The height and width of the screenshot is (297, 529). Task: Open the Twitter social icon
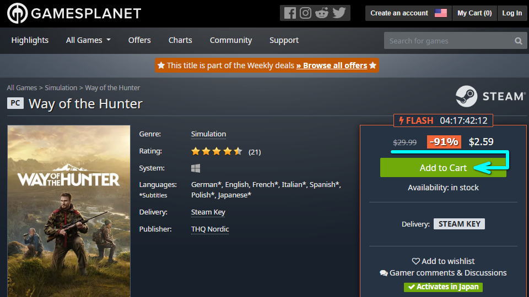(339, 13)
